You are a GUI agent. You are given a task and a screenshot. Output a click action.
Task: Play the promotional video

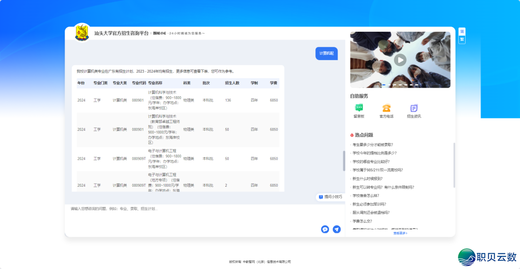tap(400, 60)
